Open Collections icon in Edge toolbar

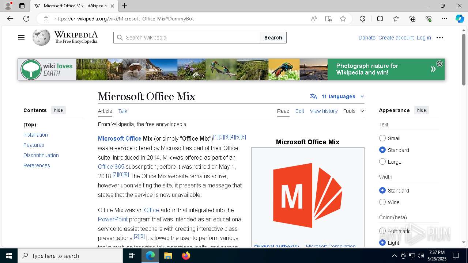click(x=412, y=19)
